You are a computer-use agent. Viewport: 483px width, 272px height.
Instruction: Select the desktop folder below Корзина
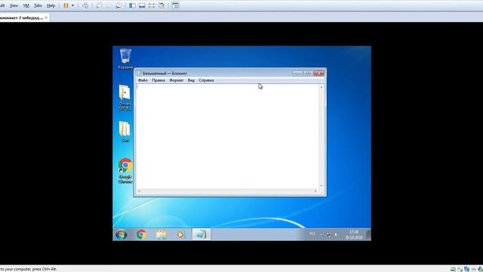click(125, 97)
